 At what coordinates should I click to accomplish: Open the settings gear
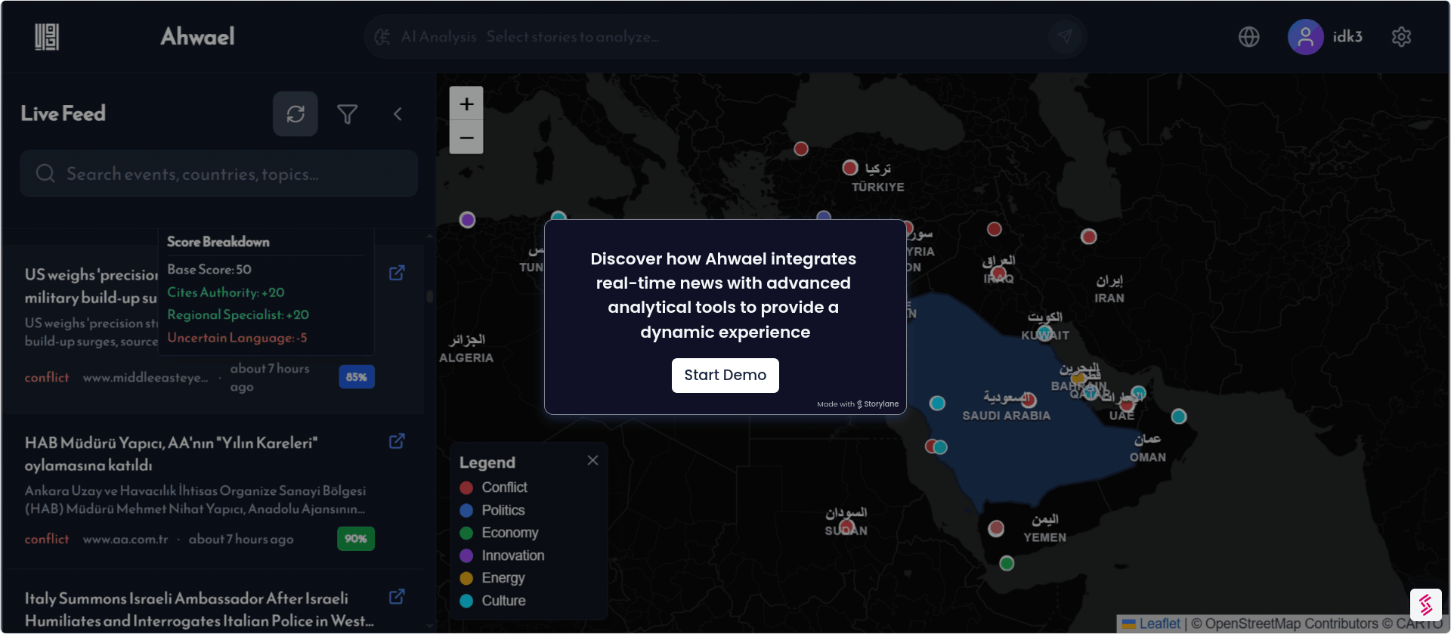1401,36
